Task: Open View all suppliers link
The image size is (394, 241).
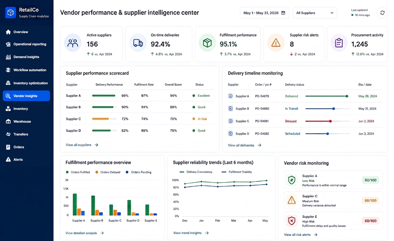Action: [82, 145]
